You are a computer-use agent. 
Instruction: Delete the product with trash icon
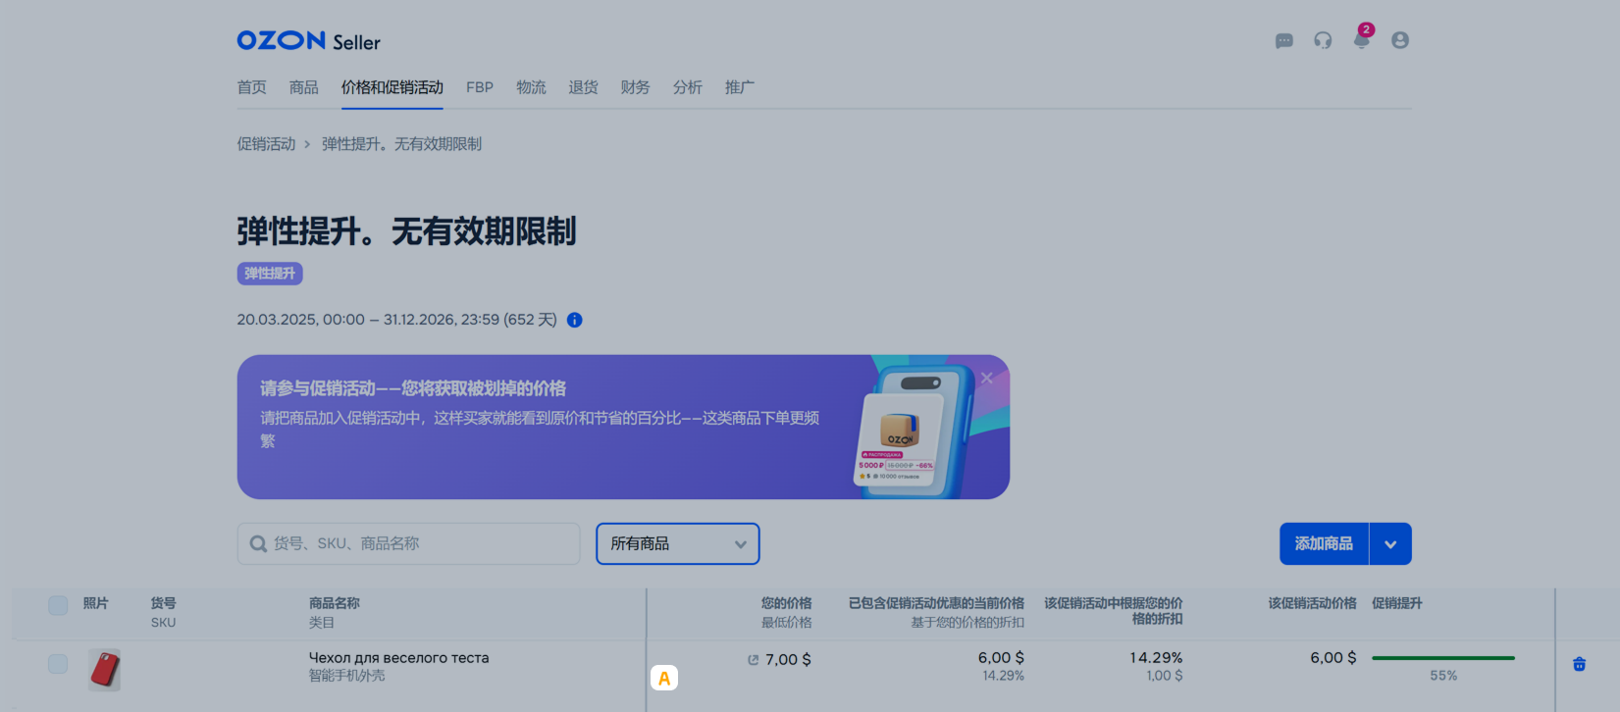pos(1579,664)
